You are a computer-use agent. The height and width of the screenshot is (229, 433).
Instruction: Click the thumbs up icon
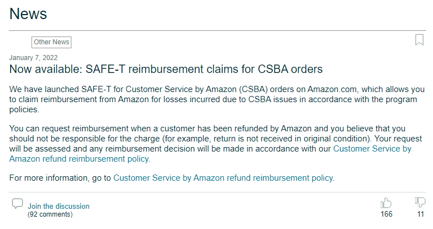tap(386, 203)
